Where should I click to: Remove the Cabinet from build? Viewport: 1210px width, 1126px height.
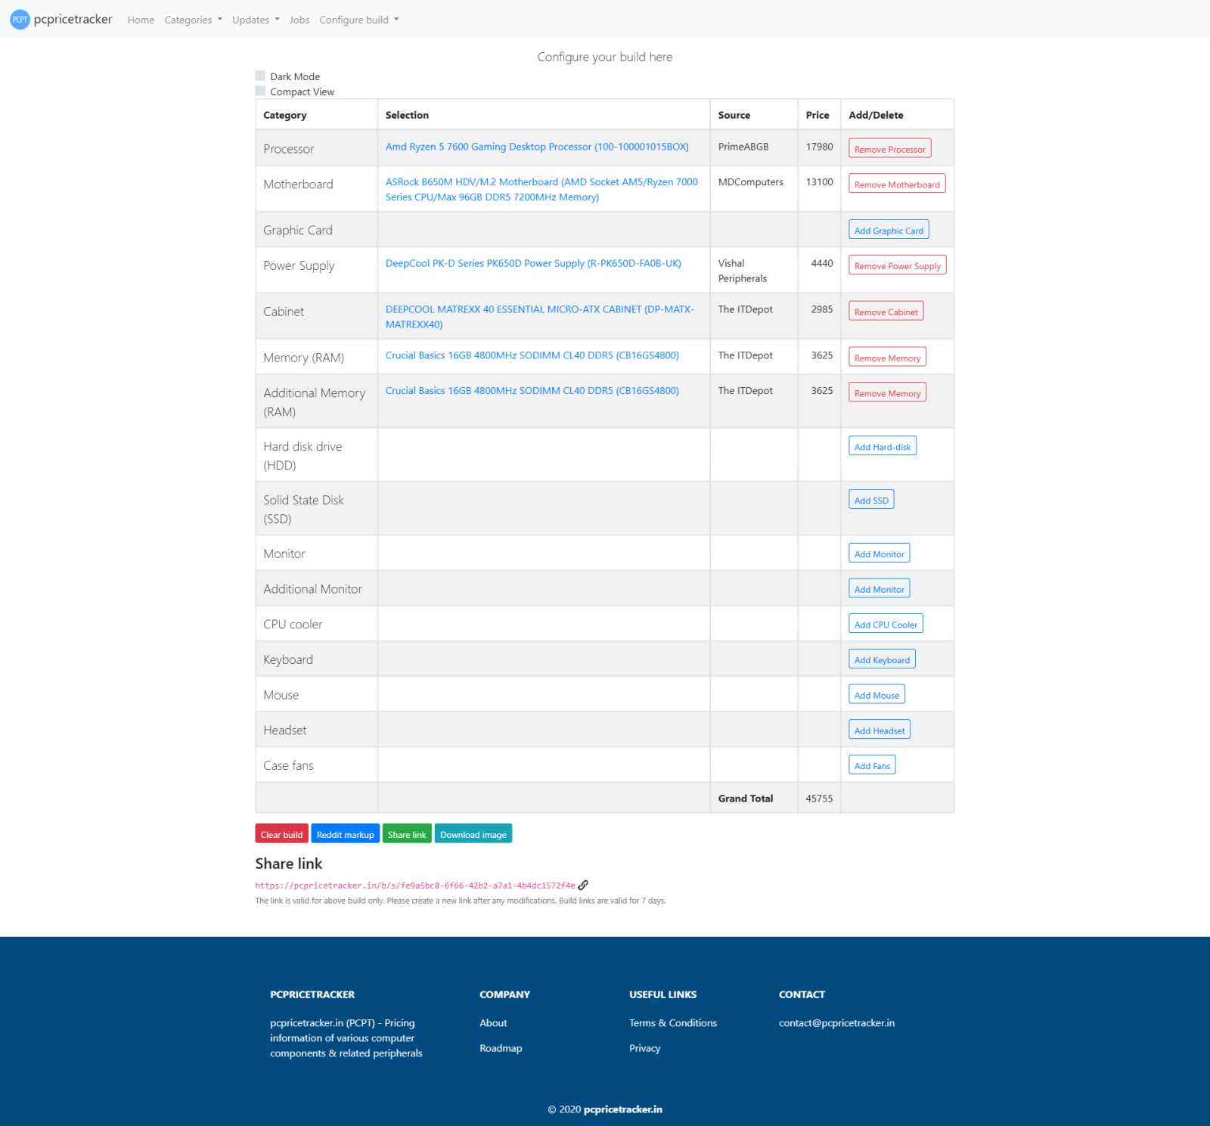point(886,312)
